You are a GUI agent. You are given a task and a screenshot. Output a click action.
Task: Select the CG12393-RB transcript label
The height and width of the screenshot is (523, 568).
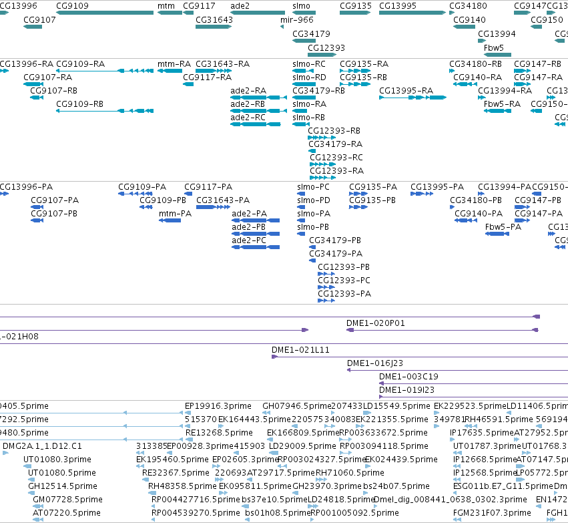click(x=334, y=131)
